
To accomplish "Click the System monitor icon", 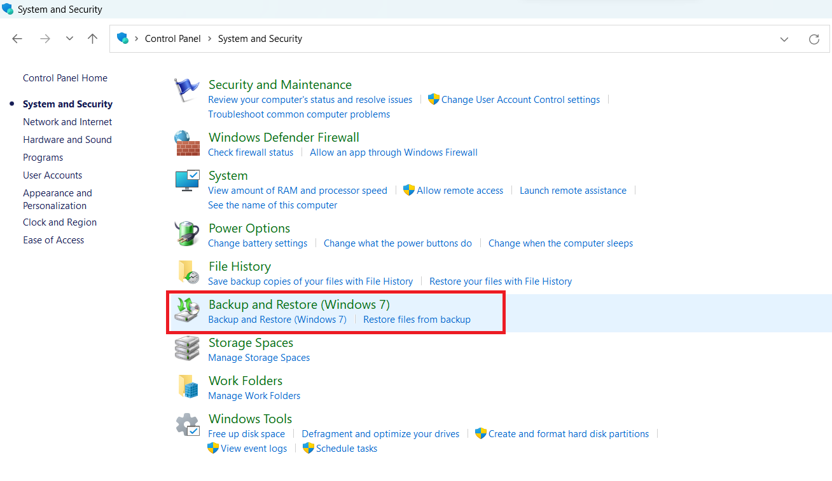I will tap(187, 182).
